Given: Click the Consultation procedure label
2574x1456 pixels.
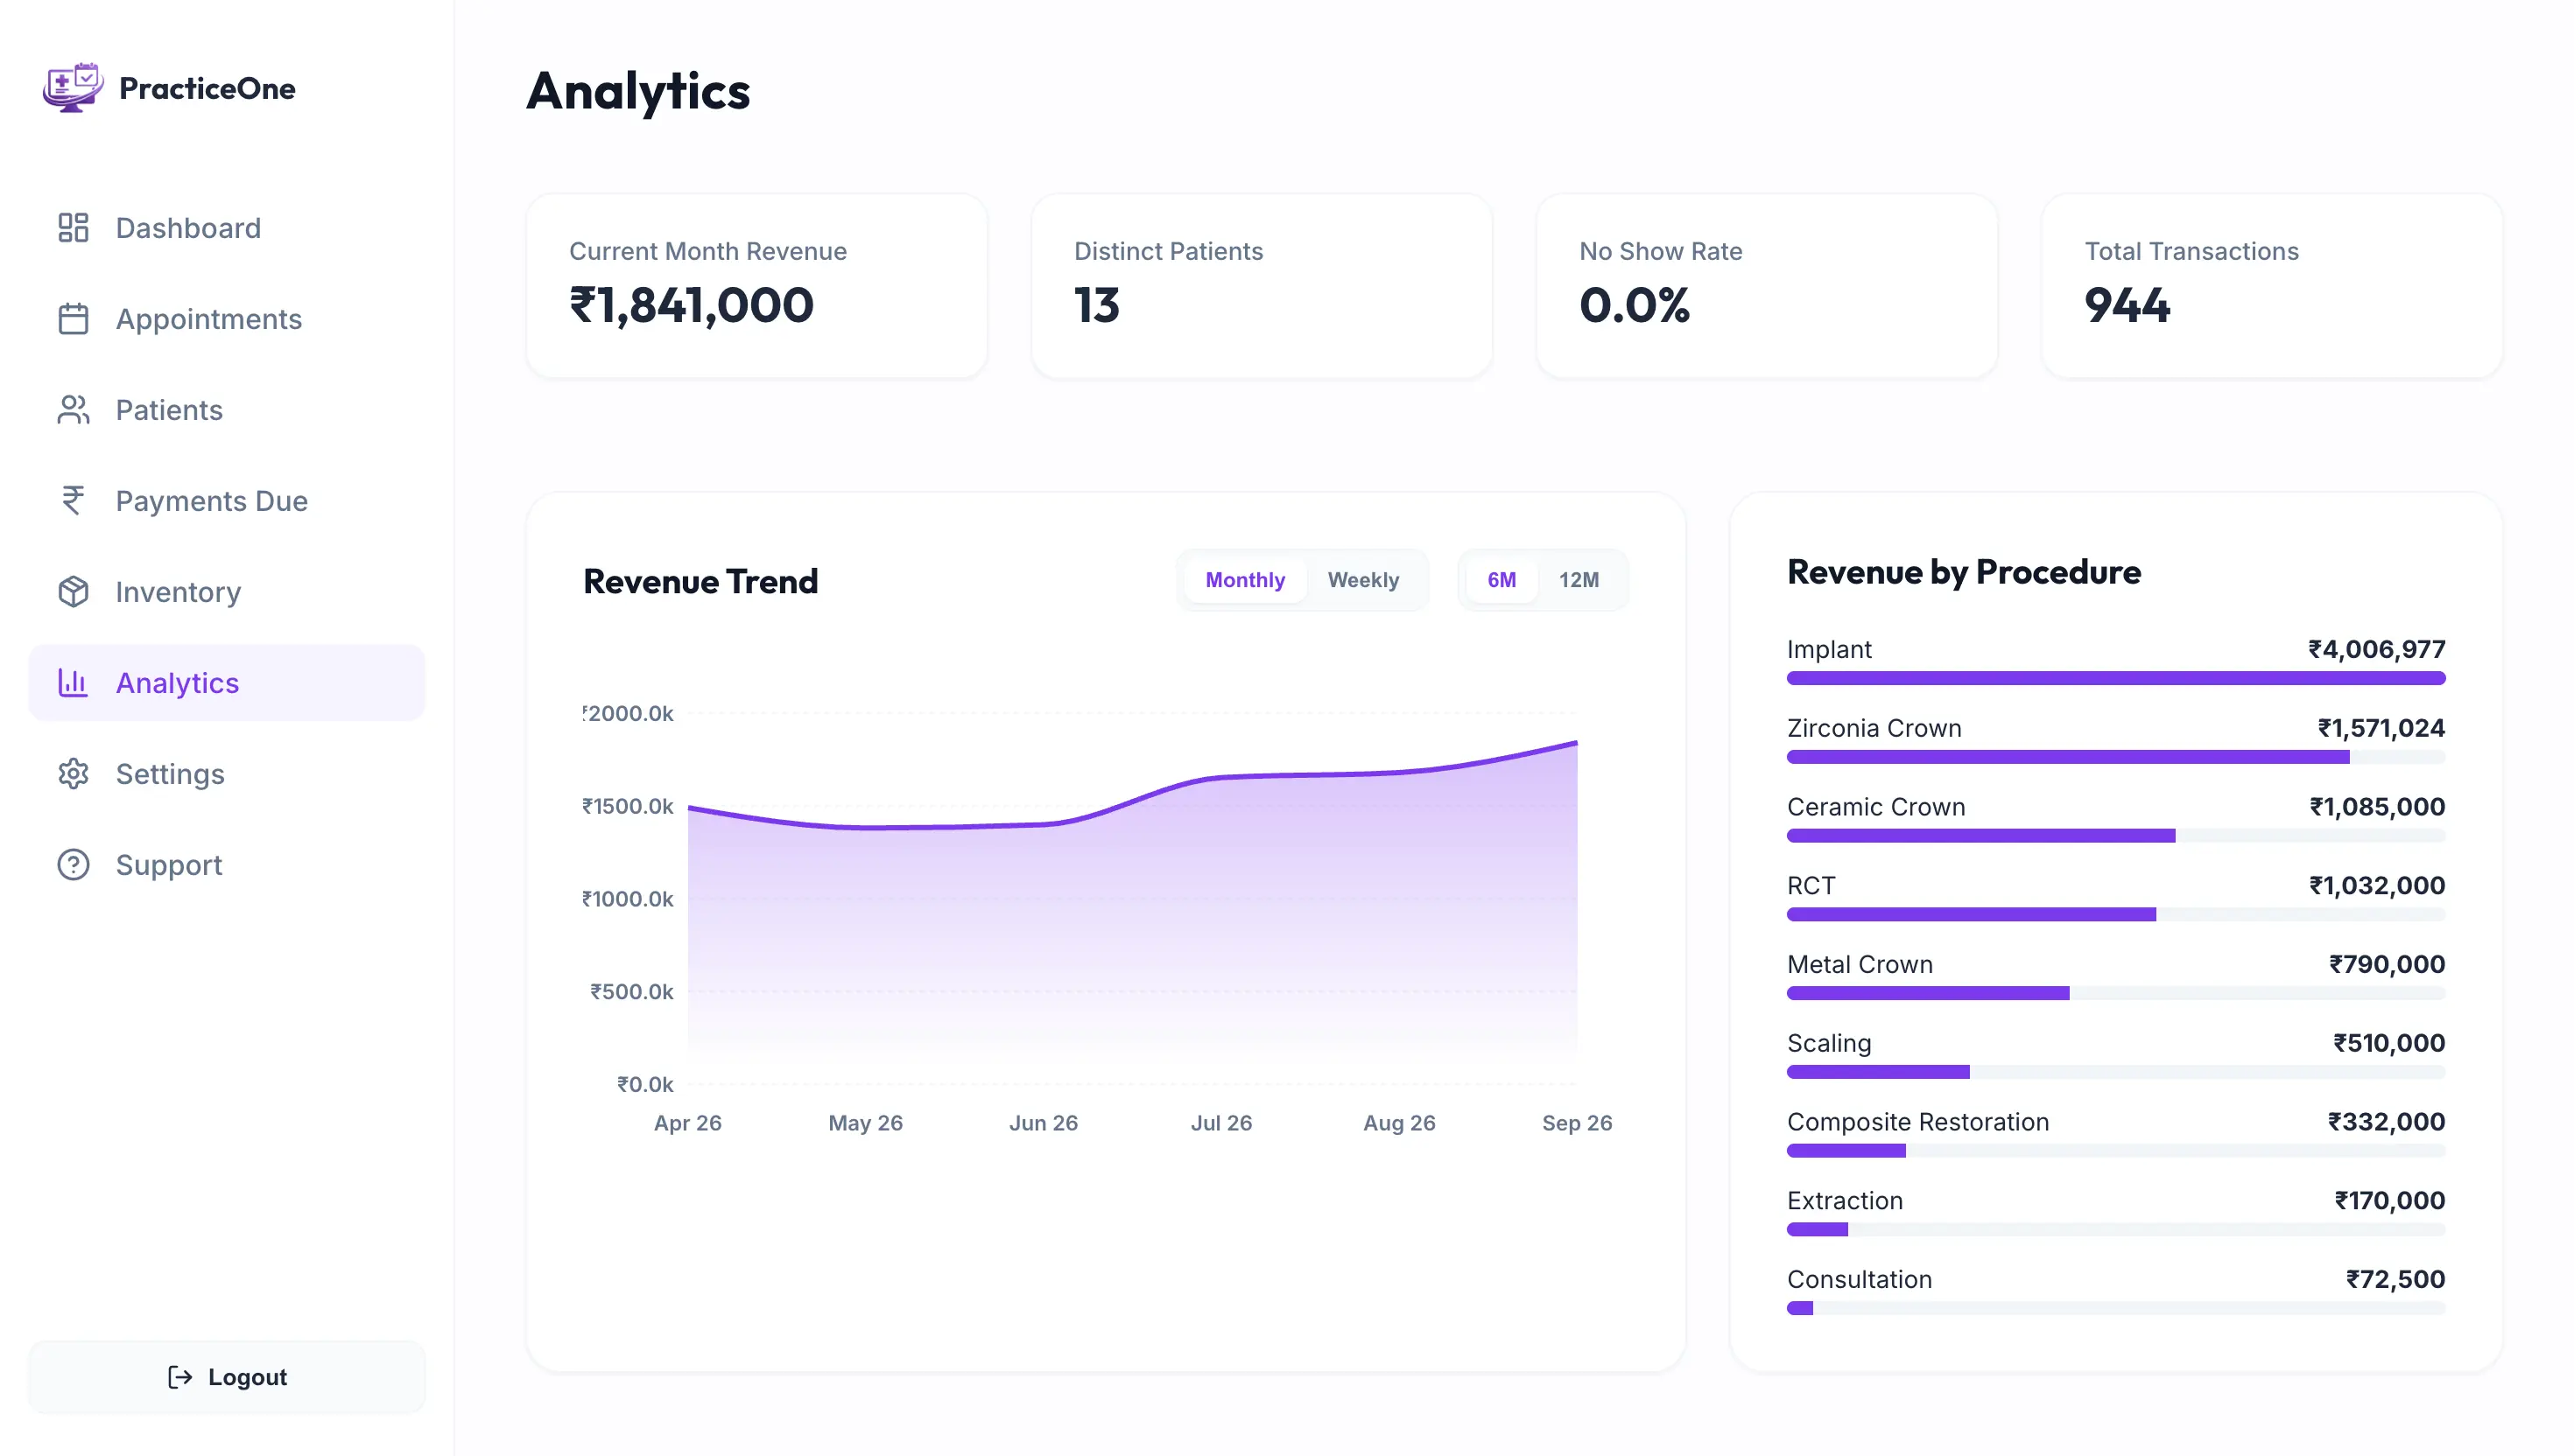Looking at the screenshot, I should [1859, 1280].
